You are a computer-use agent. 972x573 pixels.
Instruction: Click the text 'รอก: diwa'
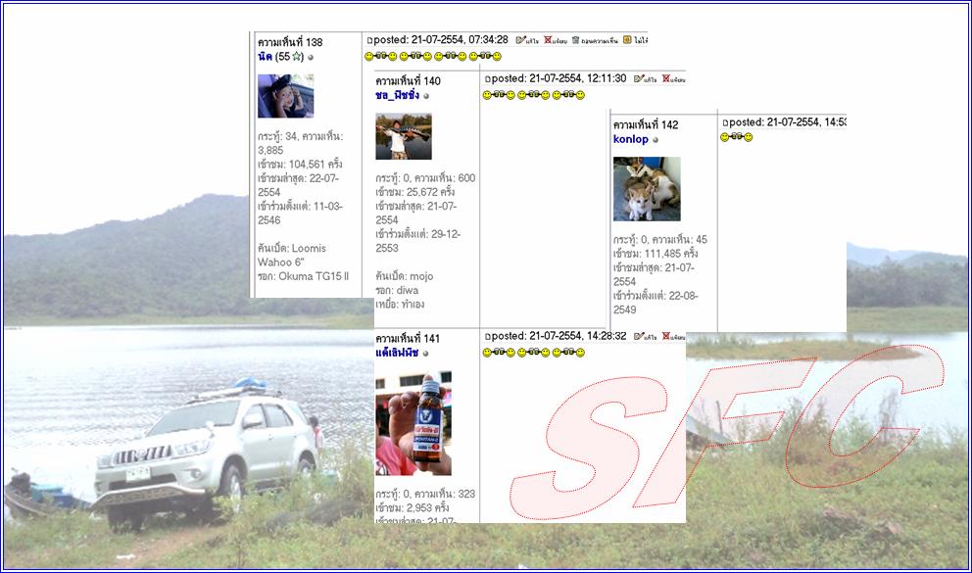click(x=397, y=291)
